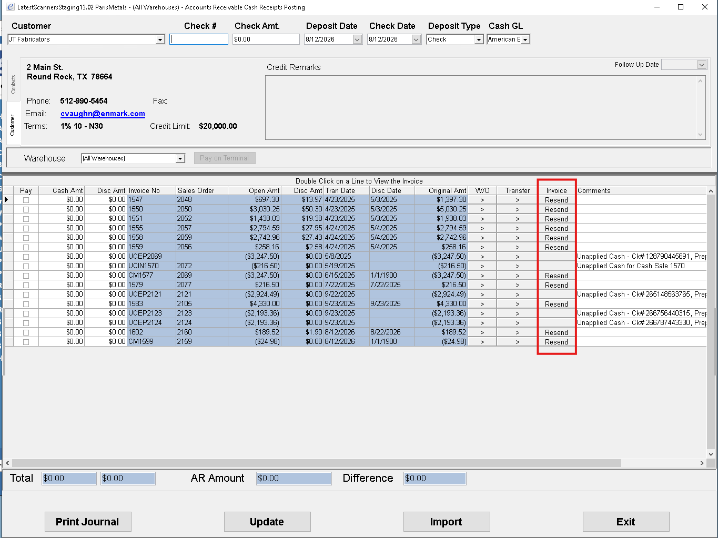This screenshot has width=718, height=538.
Task: Click the grid scrollbar's right arrow
Action: (x=702, y=463)
